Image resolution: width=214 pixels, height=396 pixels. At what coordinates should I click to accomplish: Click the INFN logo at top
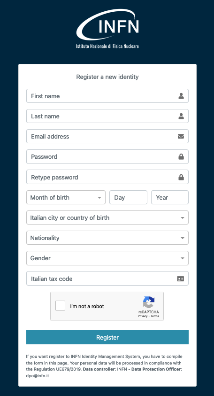tap(107, 29)
